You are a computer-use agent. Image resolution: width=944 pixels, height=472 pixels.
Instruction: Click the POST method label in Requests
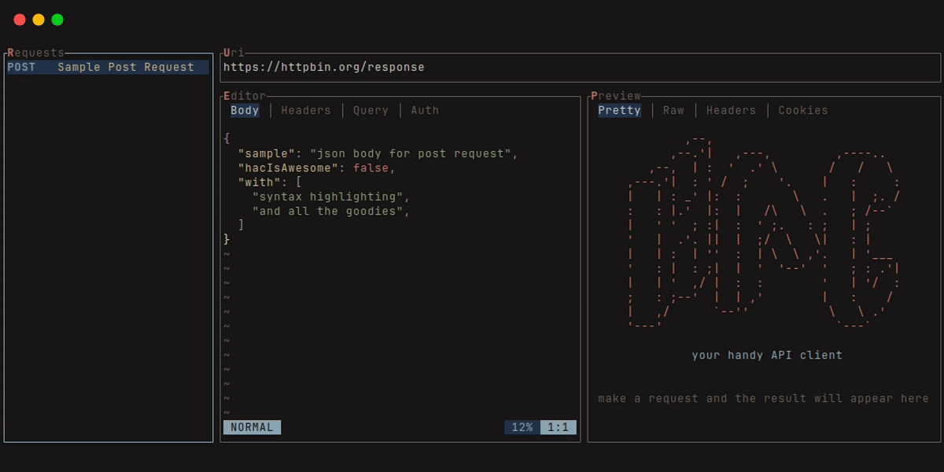point(21,68)
